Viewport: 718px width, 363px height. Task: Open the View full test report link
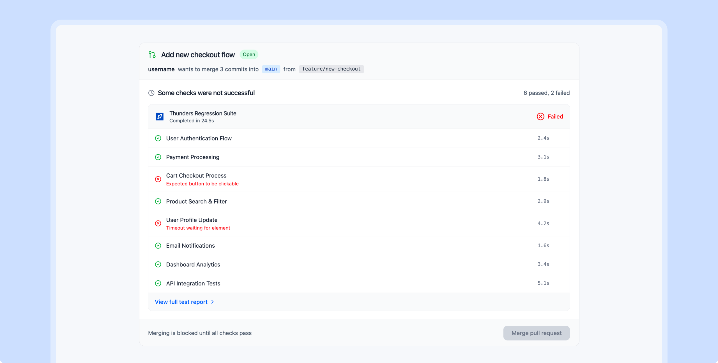181,302
